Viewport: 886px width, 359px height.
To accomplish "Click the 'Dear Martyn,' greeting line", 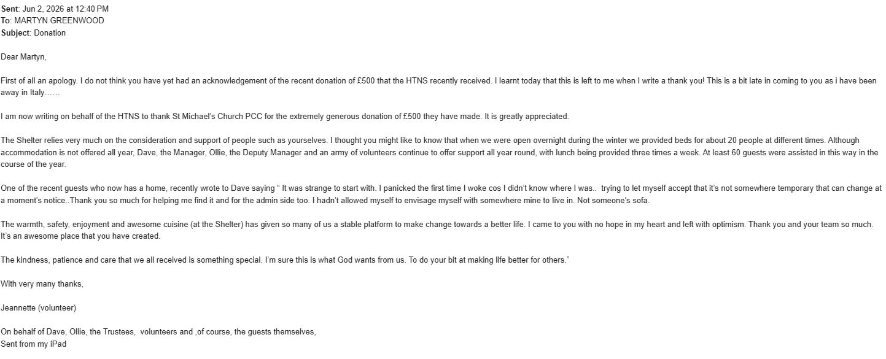I will click(x=24, y=57).
